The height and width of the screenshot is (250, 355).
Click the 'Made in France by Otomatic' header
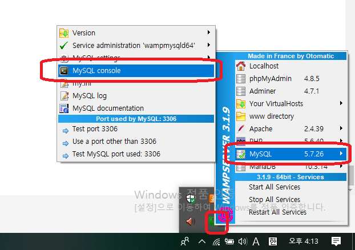(291, 56)
